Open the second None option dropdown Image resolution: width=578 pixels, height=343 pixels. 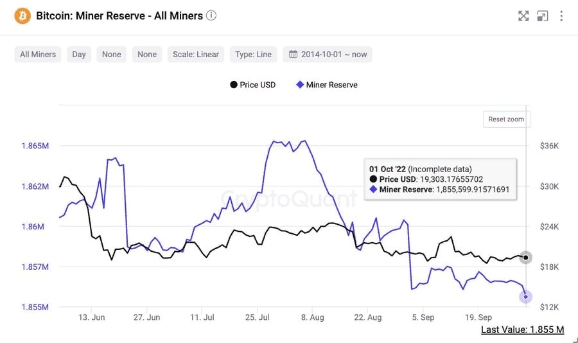pyautogui.click(x=147, y=55)
